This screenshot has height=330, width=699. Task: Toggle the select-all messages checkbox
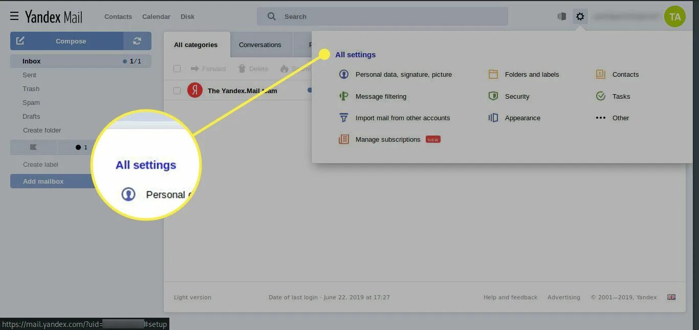pyautogui.click(x=177, y=69)
